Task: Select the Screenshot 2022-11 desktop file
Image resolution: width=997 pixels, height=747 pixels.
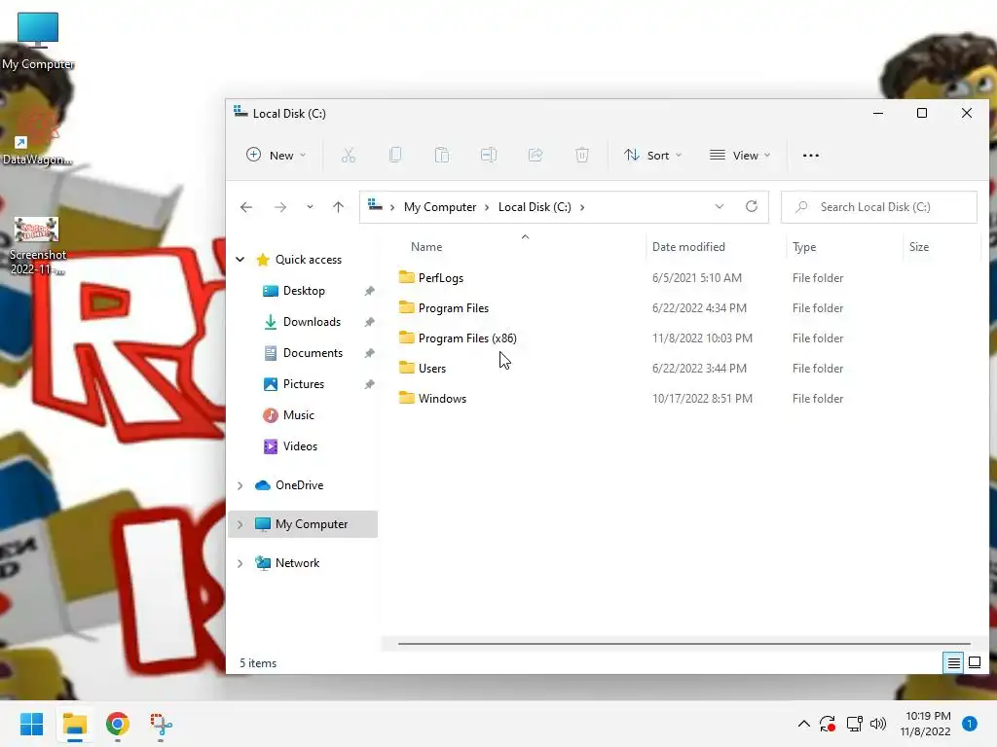Action: click(x=37, y=246)
